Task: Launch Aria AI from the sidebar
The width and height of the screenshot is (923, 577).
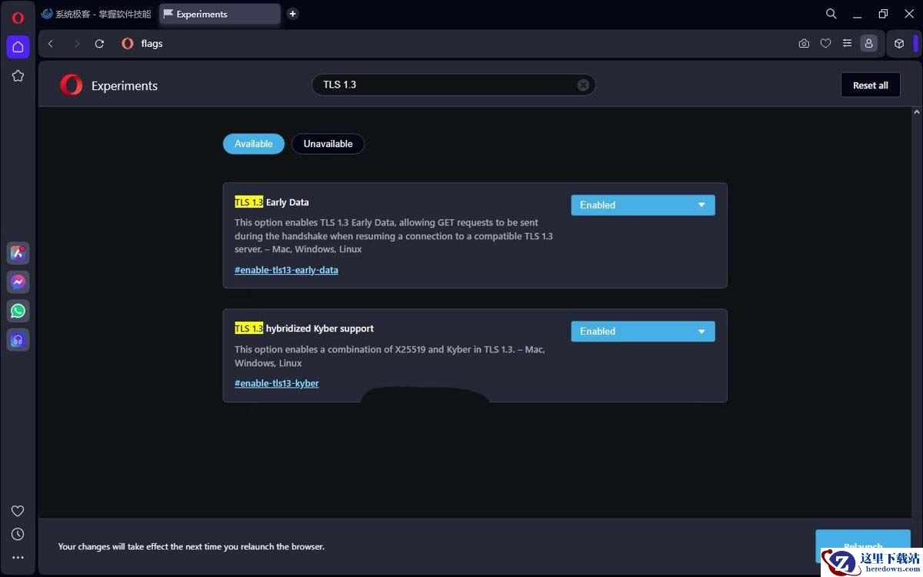Action: pyautogui.click(x=18, y=253)
